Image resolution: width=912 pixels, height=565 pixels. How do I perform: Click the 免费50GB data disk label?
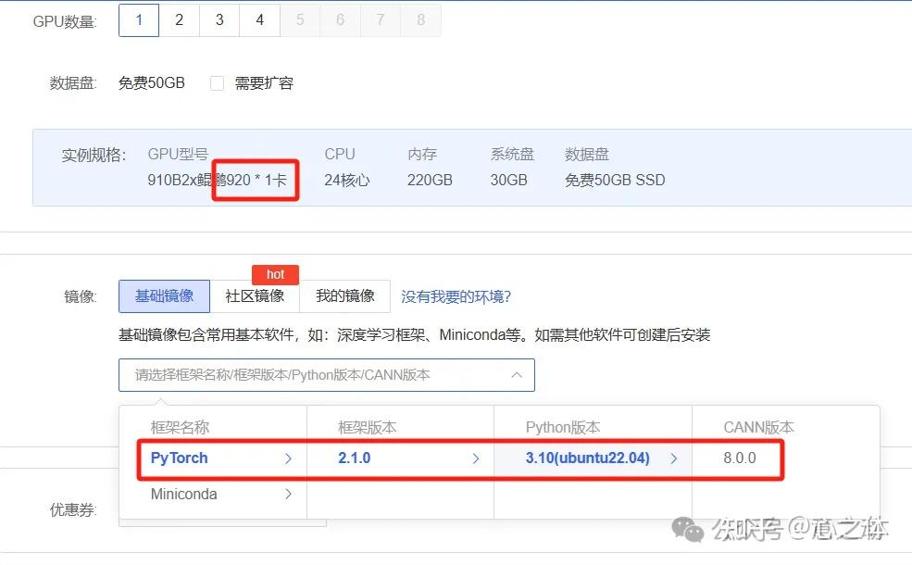click(x=151, y=82)
